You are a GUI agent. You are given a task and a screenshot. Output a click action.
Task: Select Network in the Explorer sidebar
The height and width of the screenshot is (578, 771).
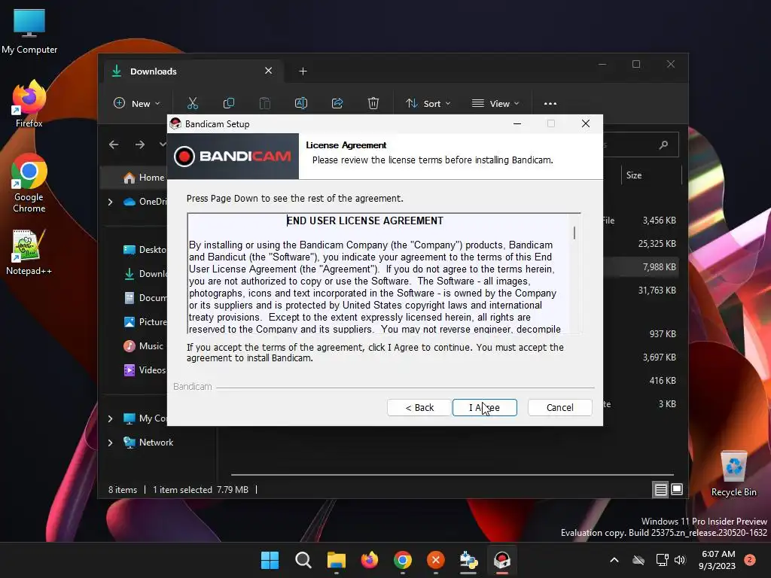148,443
